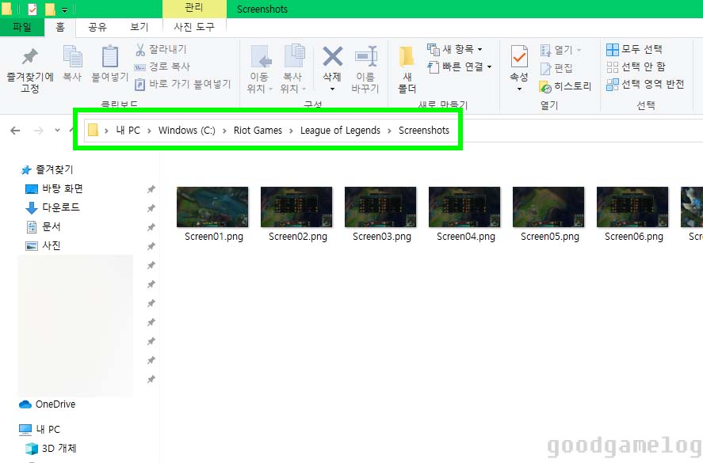Expand chevron after League of Legends breadcrumb
This screenshot has height=463, width=703.
(x=389, y=131)
